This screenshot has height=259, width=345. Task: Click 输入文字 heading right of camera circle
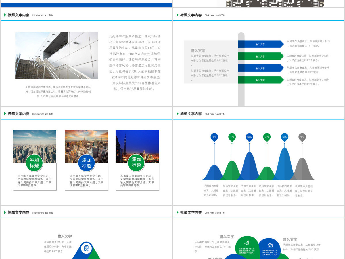click(x=290, y=239)
